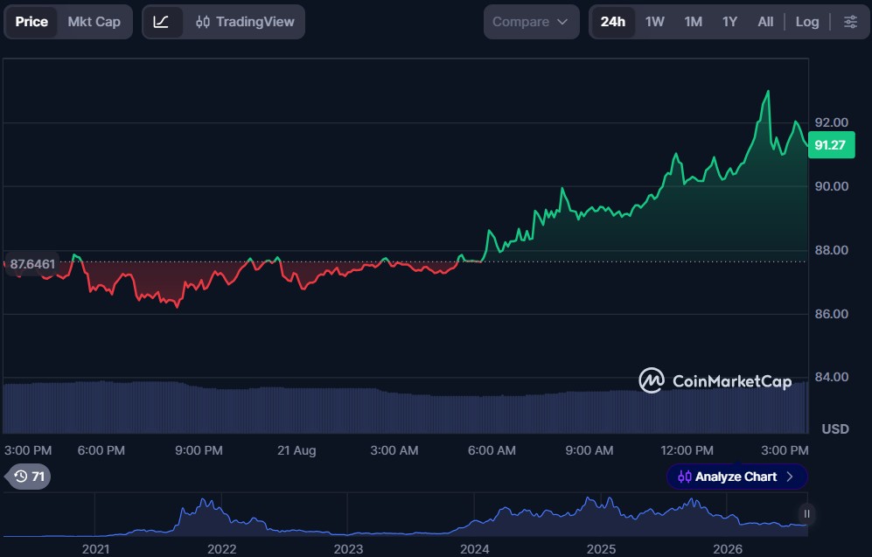Click the 21 Aug date axis label
The width and height of the screenshot is (872, 557).
296,450
